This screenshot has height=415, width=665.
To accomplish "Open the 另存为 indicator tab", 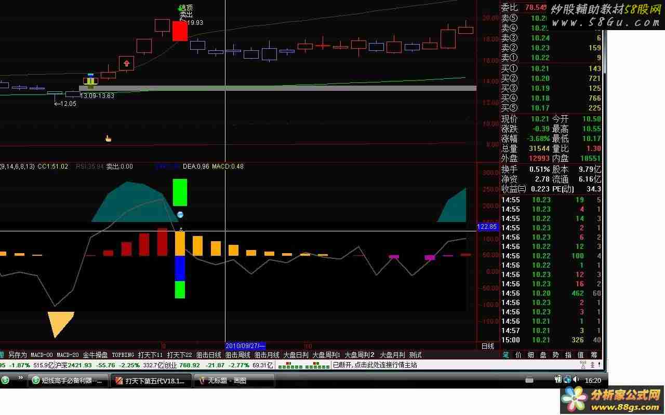I will click(17, 355).
